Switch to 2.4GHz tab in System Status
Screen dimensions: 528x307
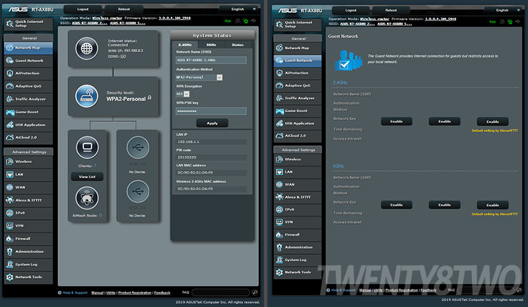[185, 45]
